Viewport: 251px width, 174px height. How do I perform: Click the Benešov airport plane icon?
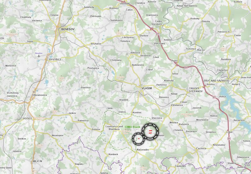pyautogui.click(x=39, y=56)
